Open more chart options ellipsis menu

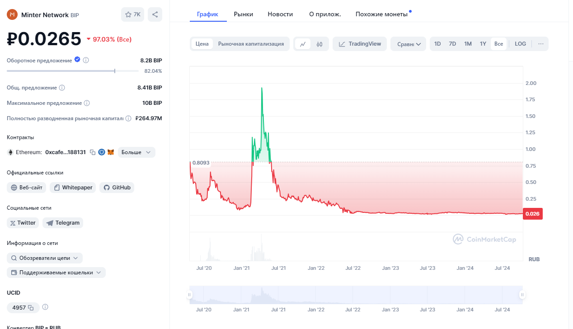(x=540, y=44)
